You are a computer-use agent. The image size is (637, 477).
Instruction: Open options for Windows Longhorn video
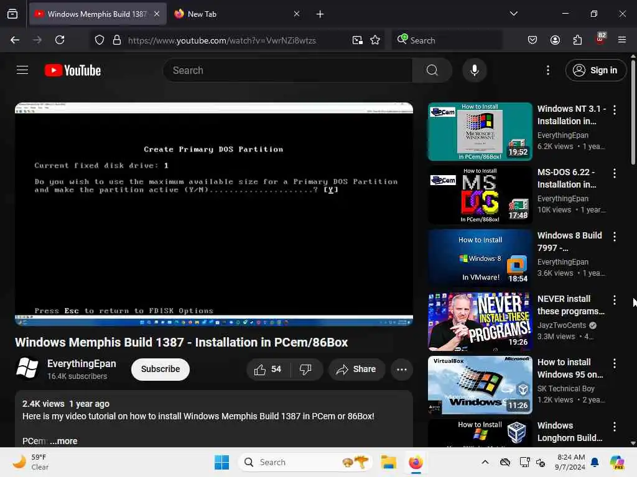click(x=615, y=426)
